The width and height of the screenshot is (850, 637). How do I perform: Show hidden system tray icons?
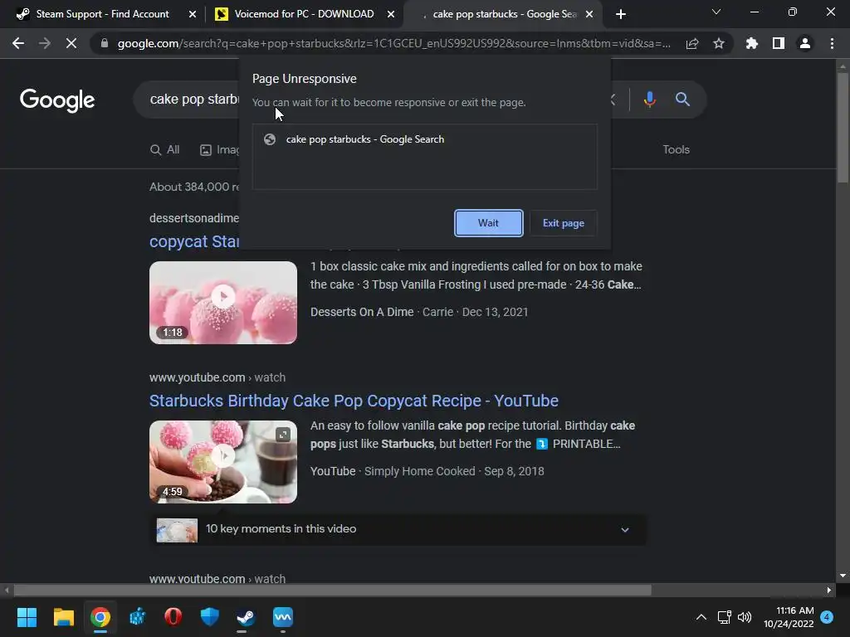point(701,617)
